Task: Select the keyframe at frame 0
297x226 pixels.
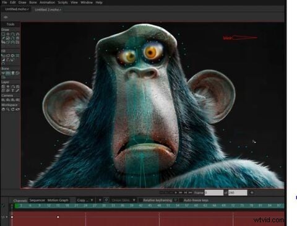Action: pyautogui.click(x=12, y=217)
